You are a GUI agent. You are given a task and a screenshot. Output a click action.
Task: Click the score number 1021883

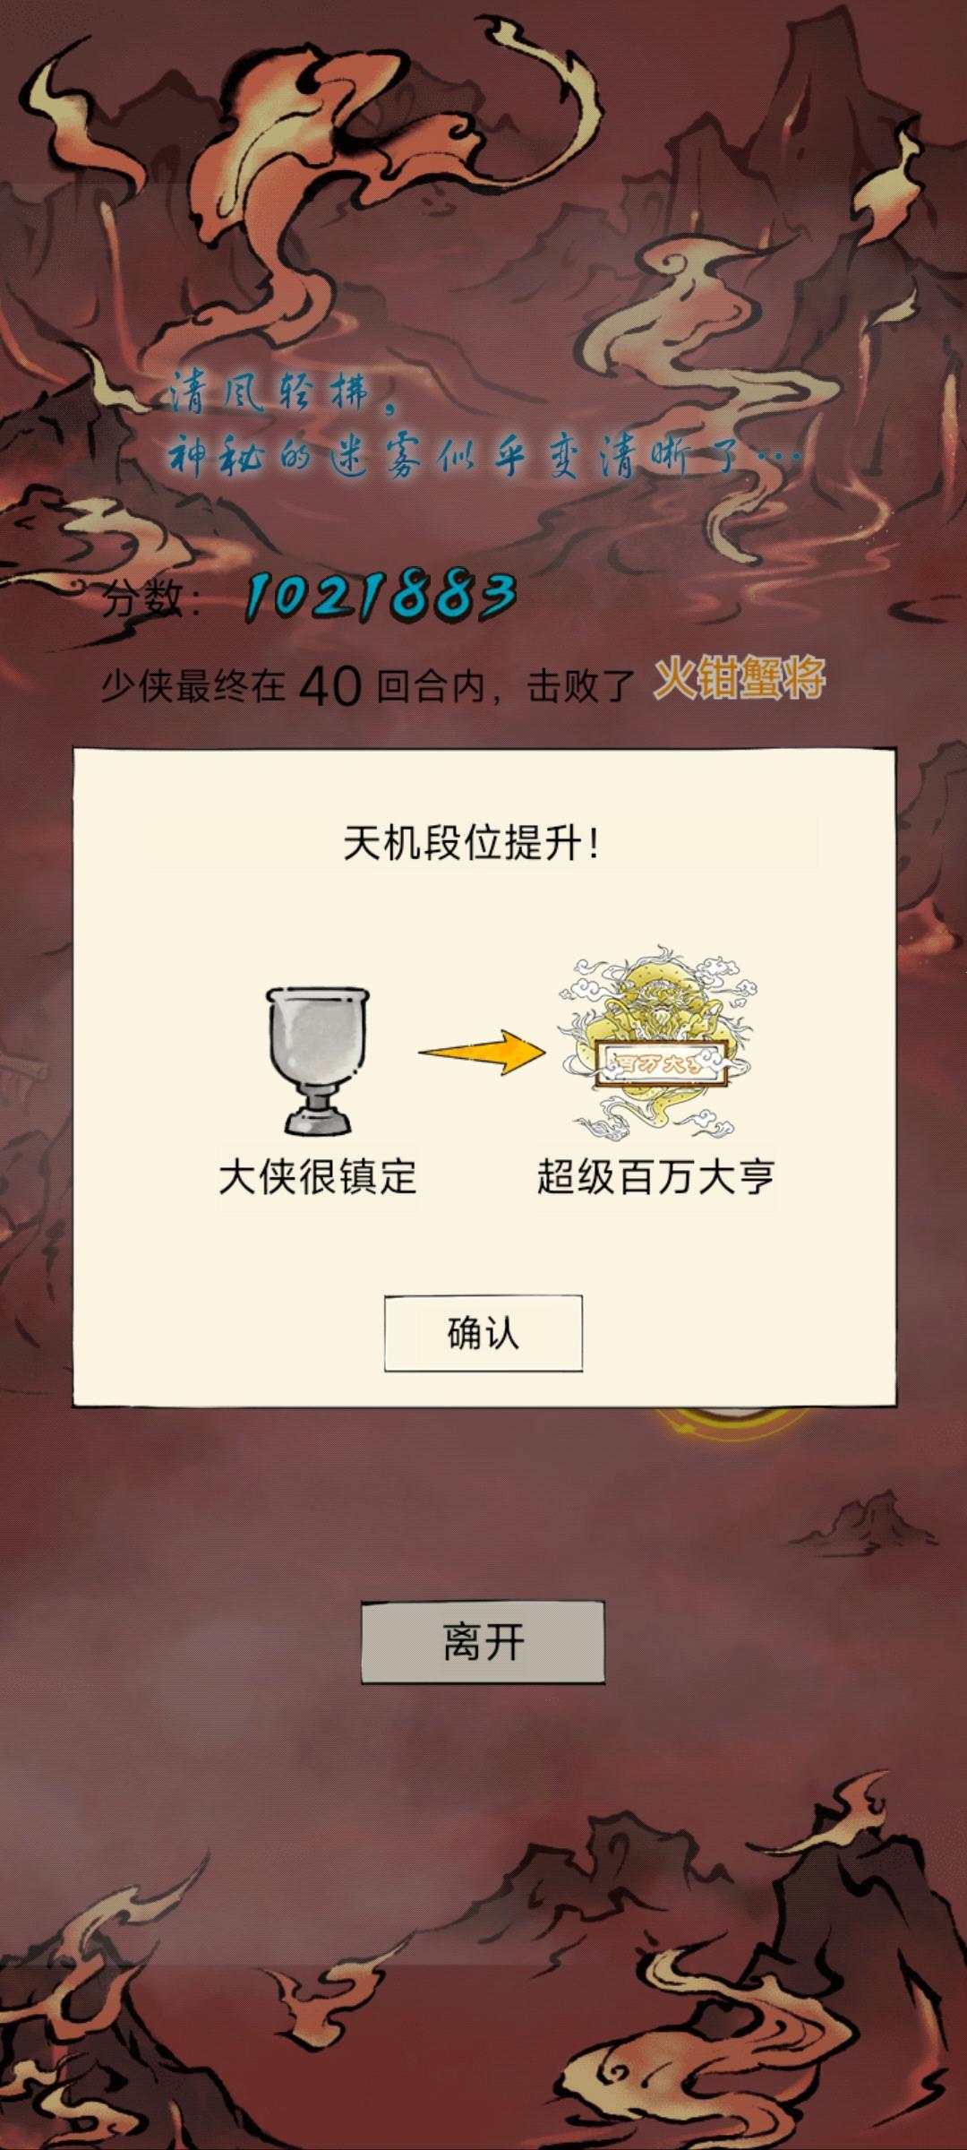(381, 597)
